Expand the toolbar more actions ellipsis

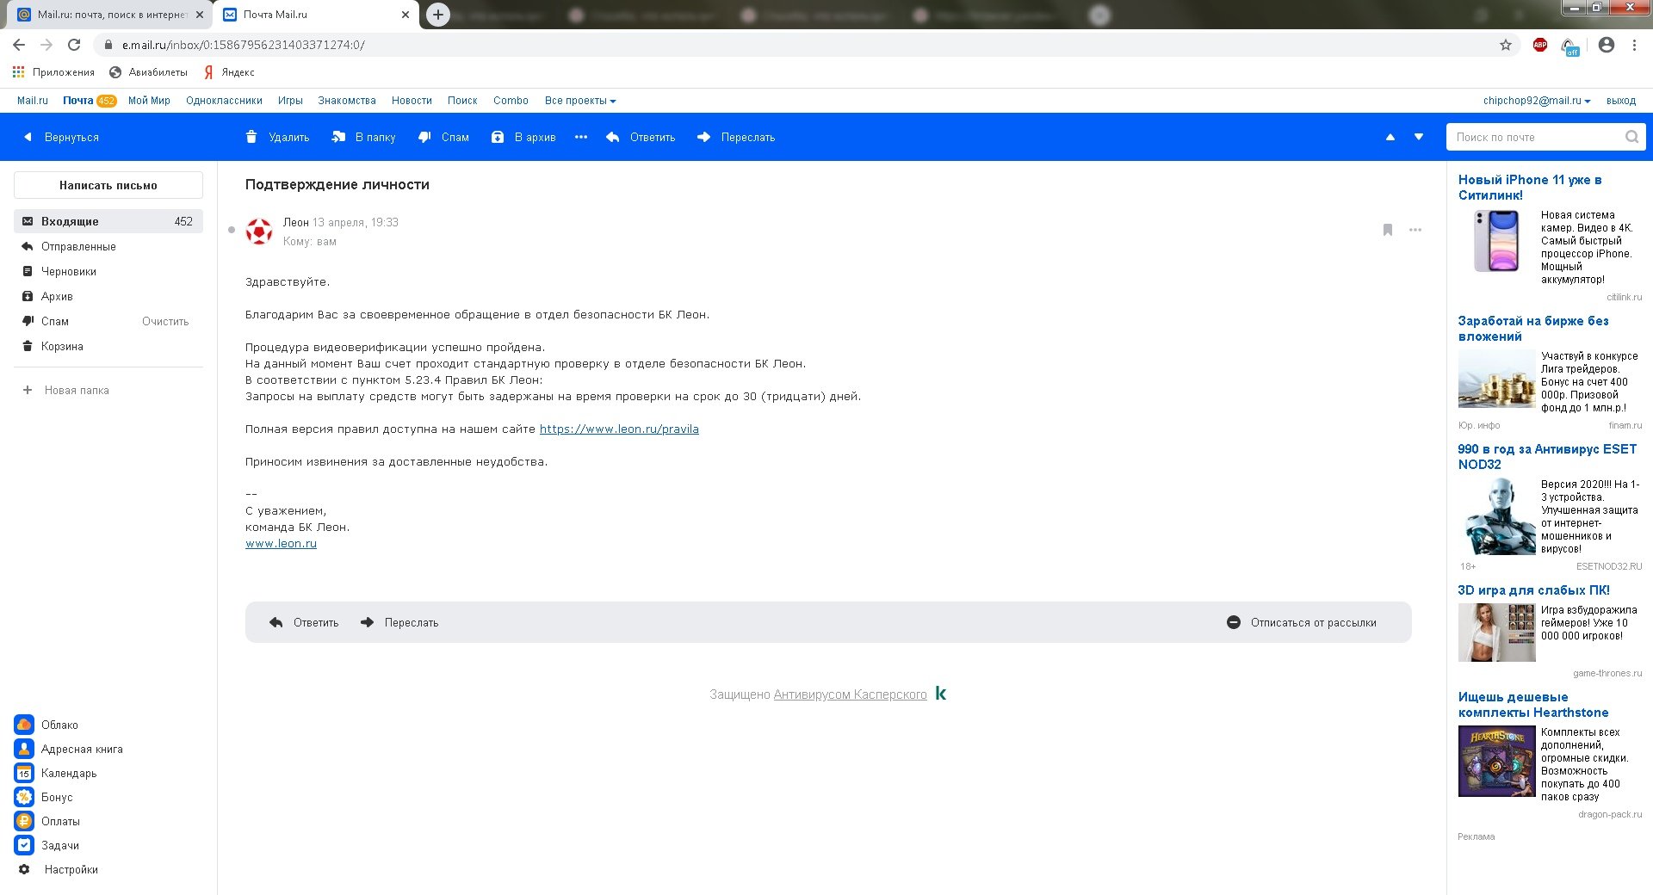pyautogui.click(x=581, y=137)
